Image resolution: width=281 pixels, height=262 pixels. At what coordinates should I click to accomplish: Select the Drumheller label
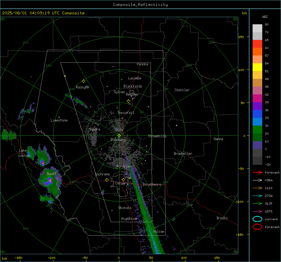pyautogui.click(x=183, y=154)
